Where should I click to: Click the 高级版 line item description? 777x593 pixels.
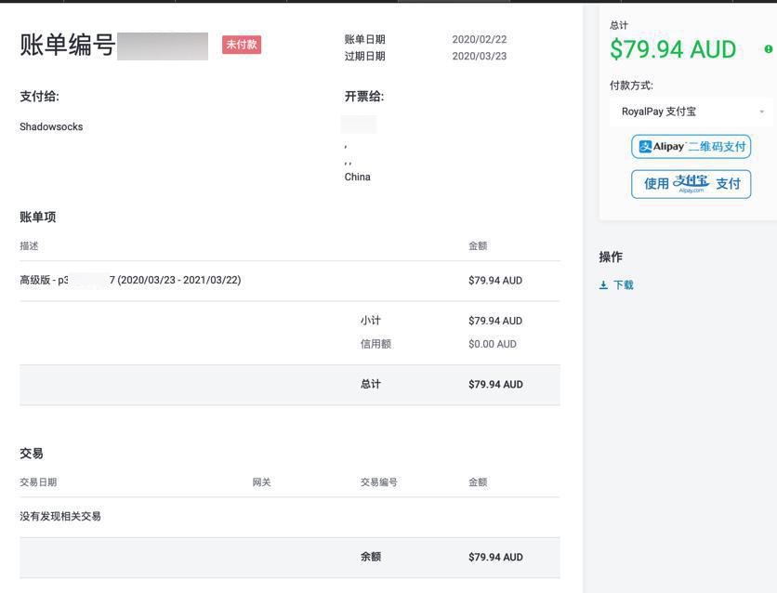pyautogui.click(x=130, y=280)
